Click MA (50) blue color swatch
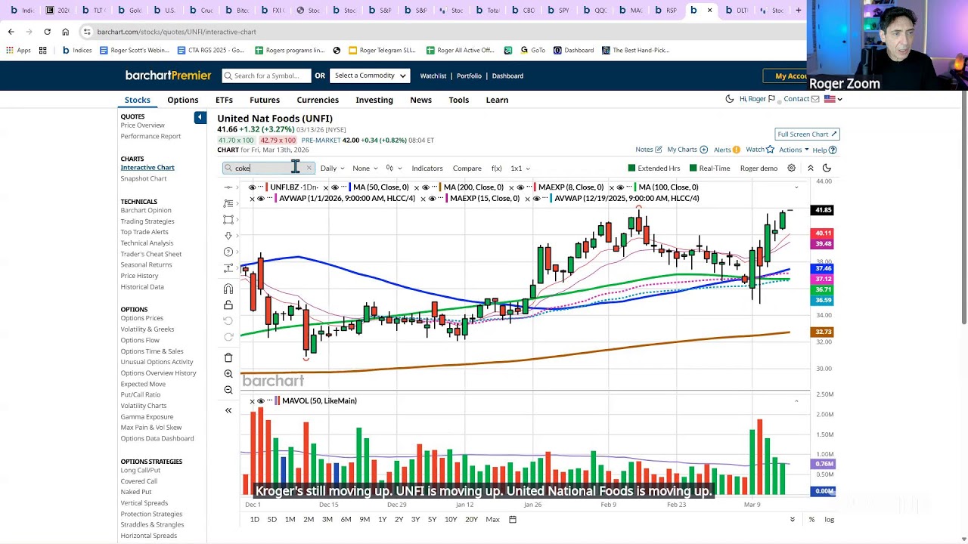Viewport: 968px width, 544px height. [x=349, y=187]
